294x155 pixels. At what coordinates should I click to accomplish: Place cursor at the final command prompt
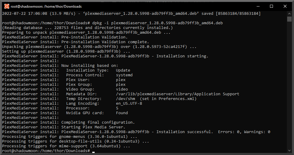[93, 151]
